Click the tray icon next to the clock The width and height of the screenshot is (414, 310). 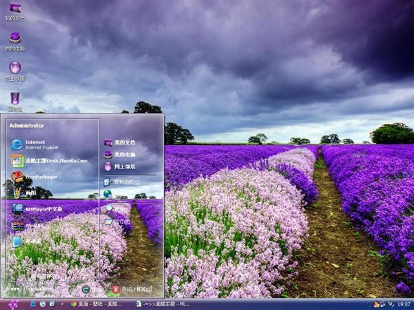click(391, 304)
